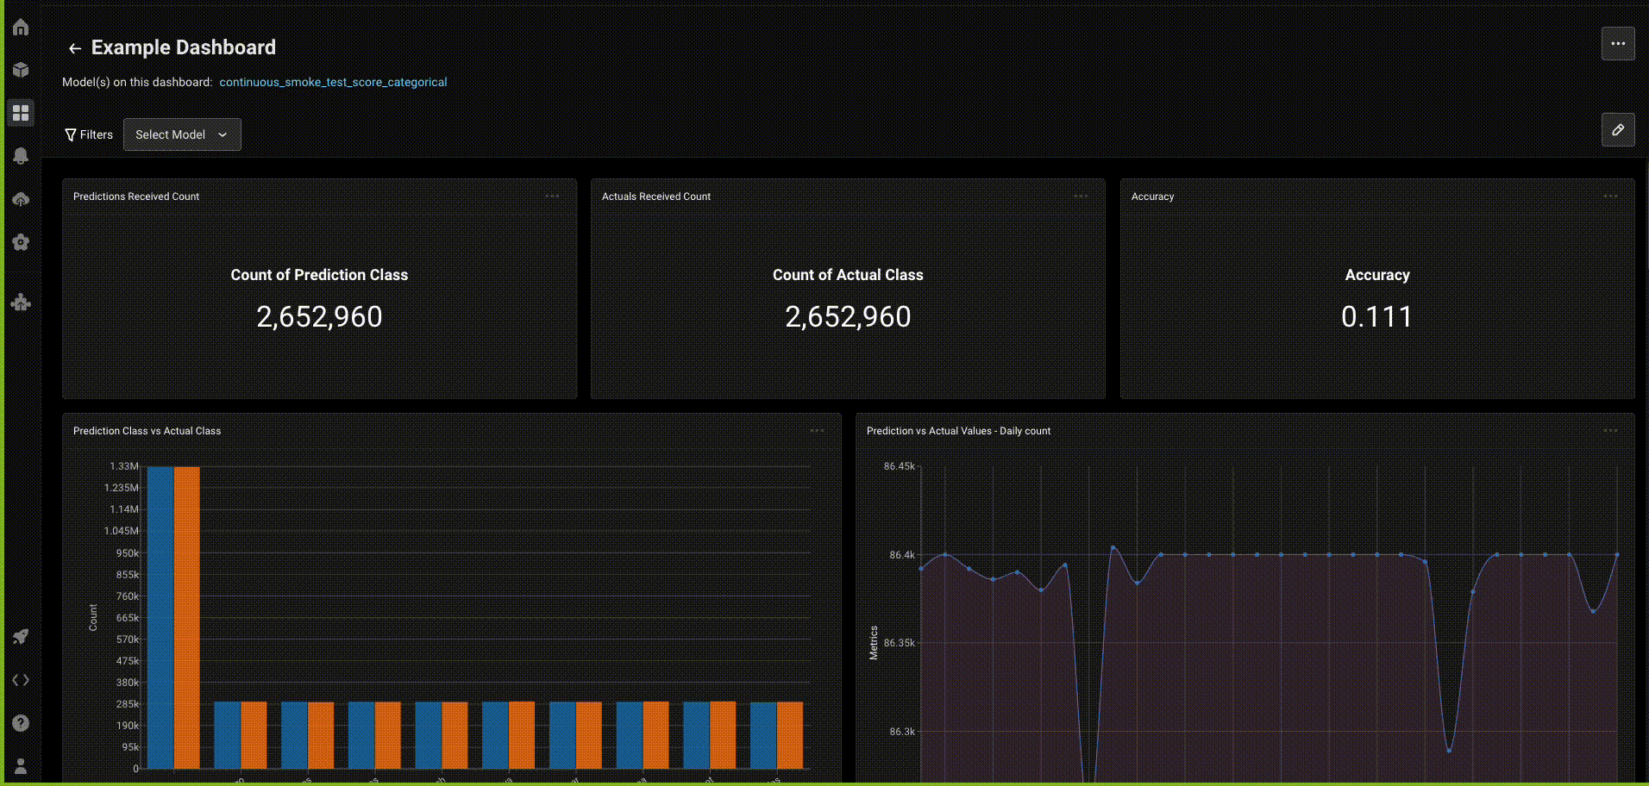Click the pencil edit dashboard button
This screenshot has height=786, width=1649.
coord(1618,129)
